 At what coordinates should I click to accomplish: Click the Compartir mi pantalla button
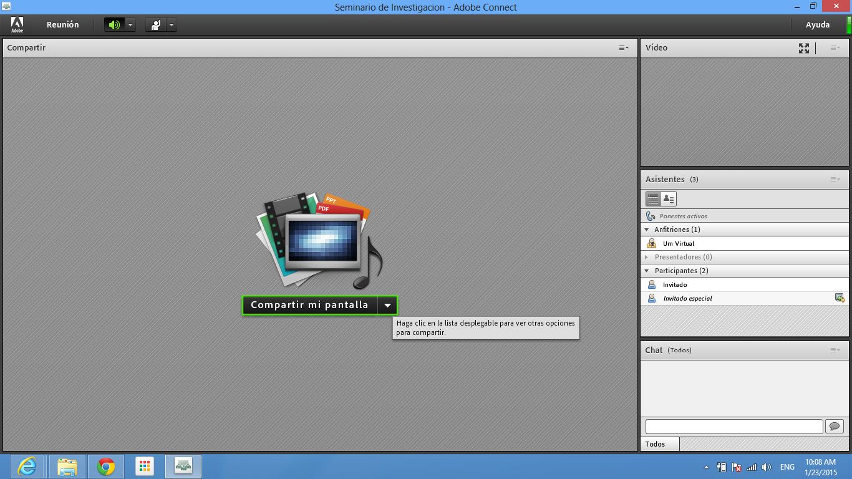tap(309, 305)
